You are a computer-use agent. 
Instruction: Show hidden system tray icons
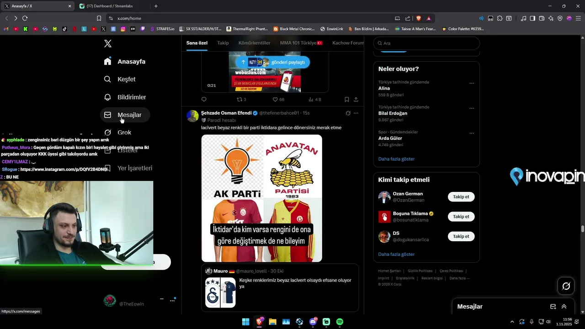[512, 322]
